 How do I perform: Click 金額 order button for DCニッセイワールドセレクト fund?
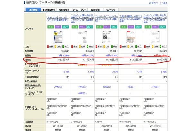click(99, 47)
